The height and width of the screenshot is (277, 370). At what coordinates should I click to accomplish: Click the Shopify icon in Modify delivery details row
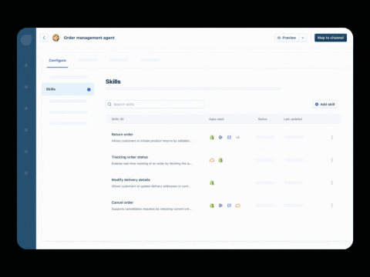click(x=212, y=182)
